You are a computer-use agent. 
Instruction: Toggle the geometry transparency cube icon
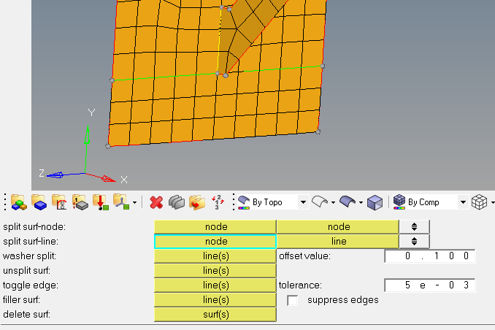375,202
